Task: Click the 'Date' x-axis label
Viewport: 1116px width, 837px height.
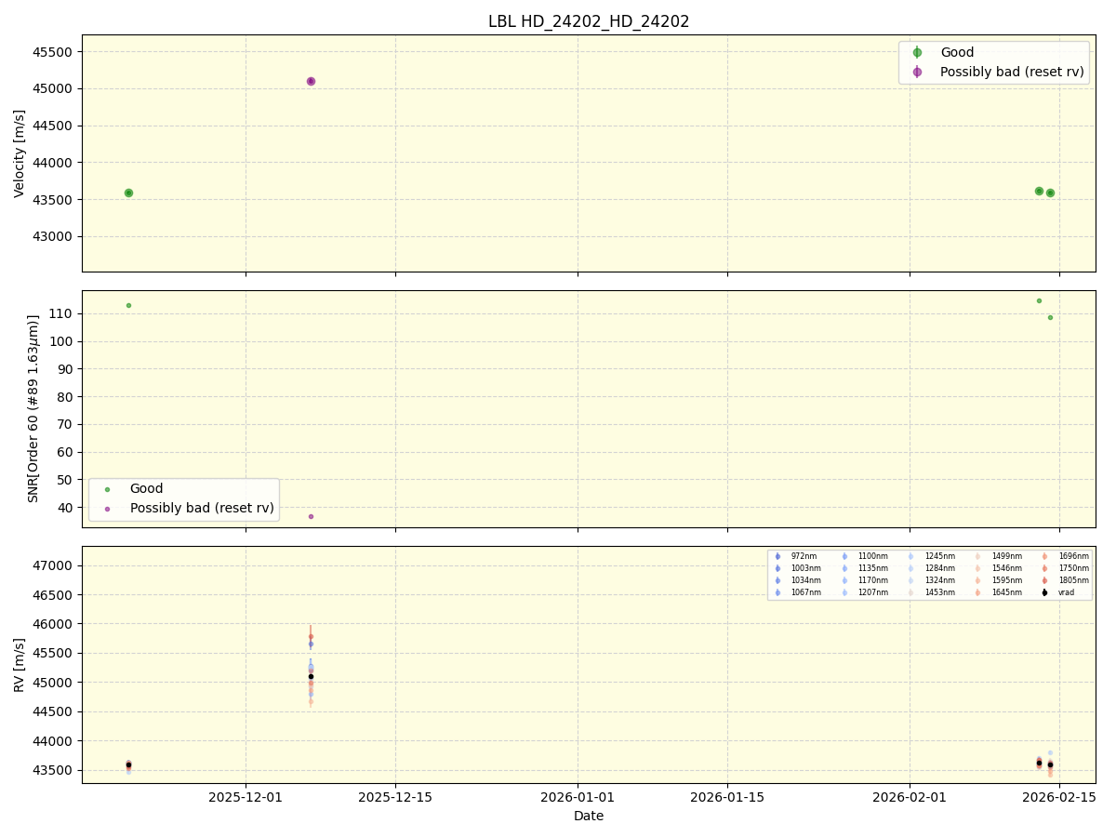Action: [x=589, y=816]
